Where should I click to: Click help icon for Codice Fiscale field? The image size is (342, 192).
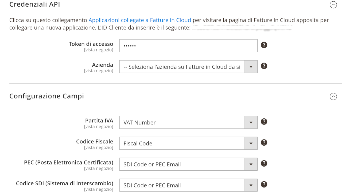click(x=264, y=143)
